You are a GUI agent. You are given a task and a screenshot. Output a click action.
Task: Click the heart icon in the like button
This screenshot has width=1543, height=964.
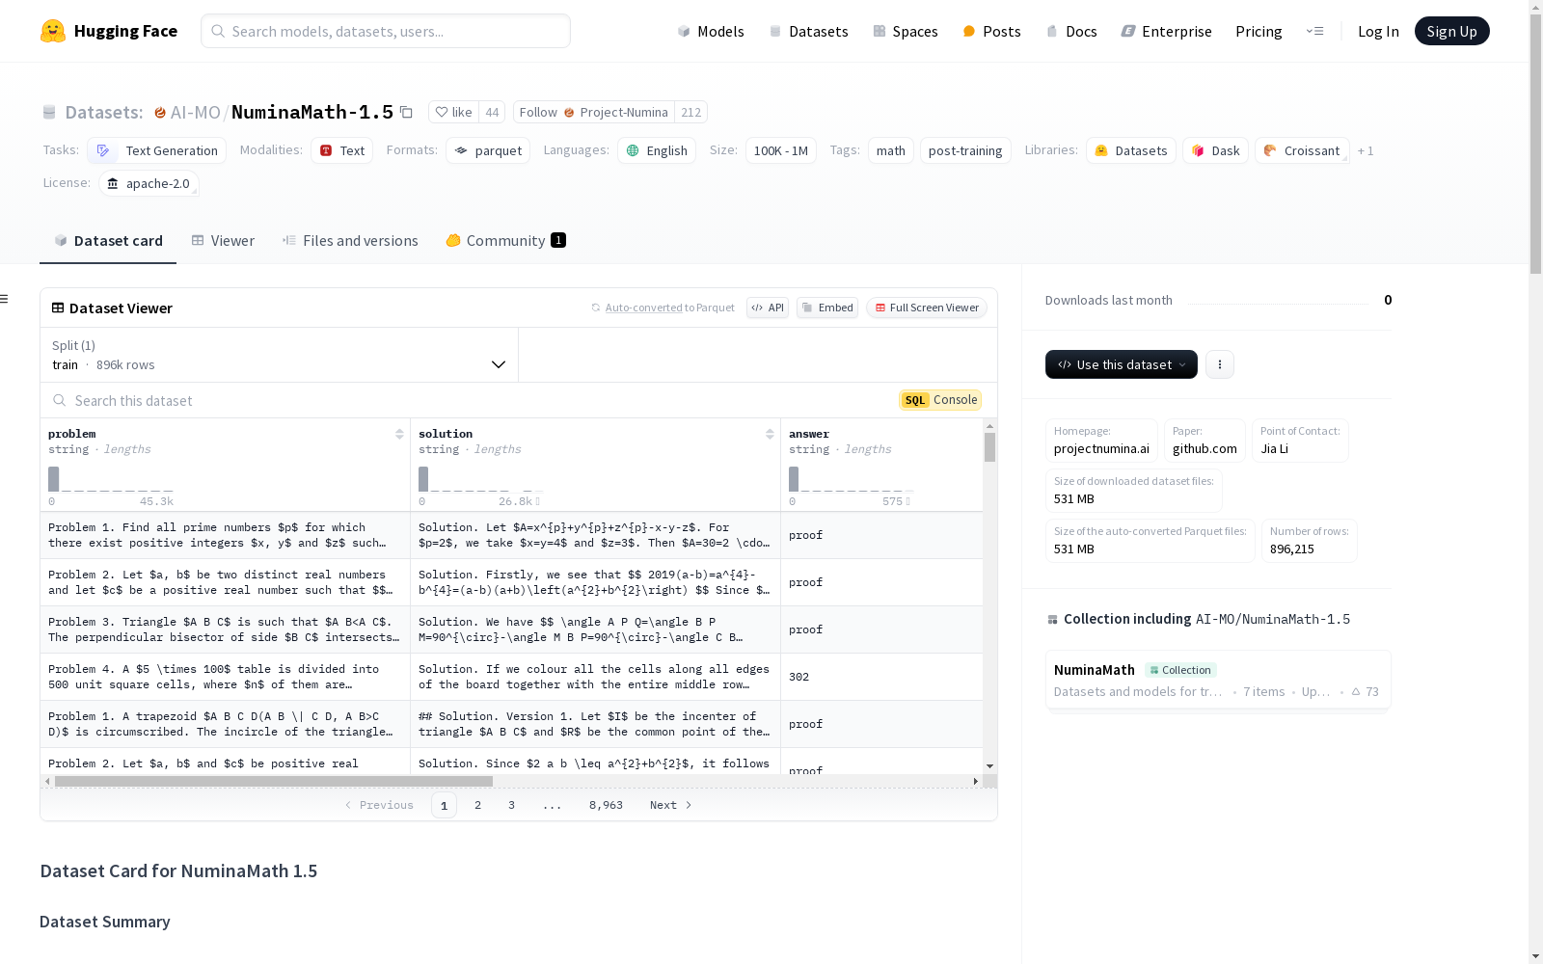pyautogui.click(x=442, y=112)
